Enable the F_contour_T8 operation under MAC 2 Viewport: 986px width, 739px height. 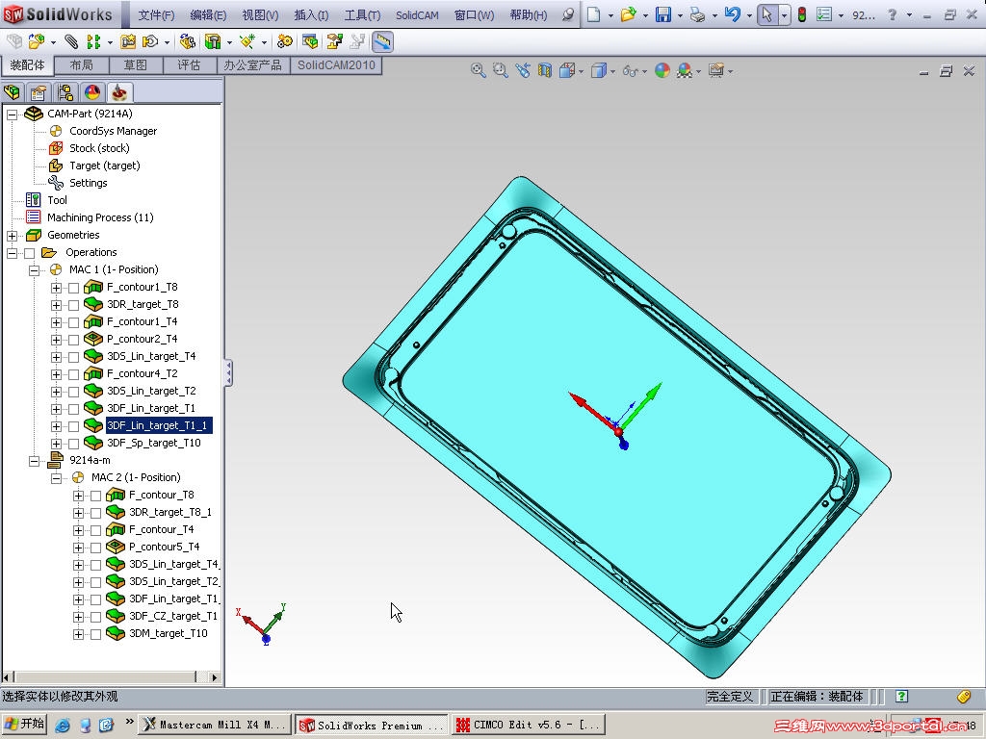click(95, 496)
